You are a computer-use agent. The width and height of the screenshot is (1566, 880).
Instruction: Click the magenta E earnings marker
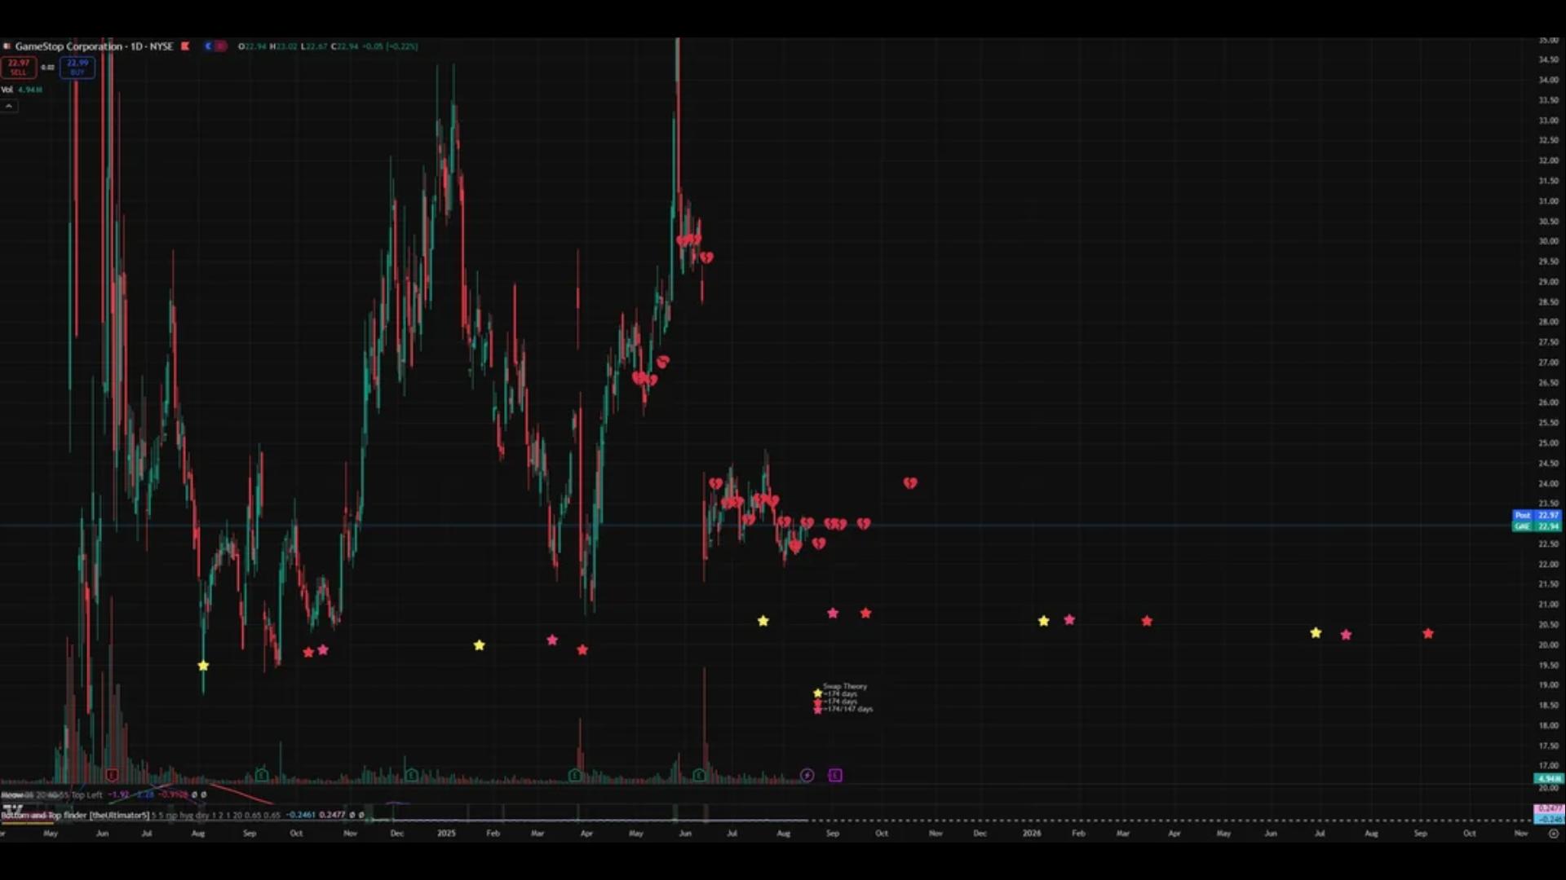(x=835, y=775)
